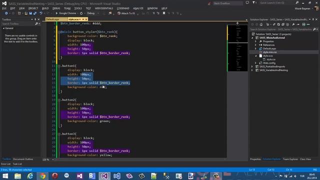Close the style.scss tab
The image size is (320, 180).
click(86, 19)
